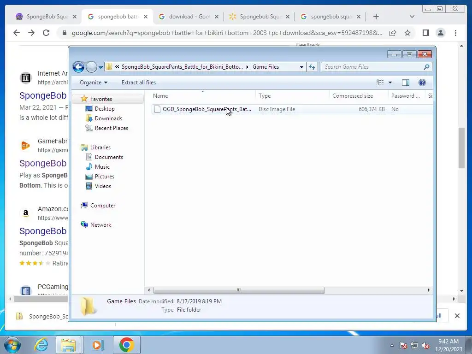Viewport: 472px width, 354px height.
Task: Sort by the Name column header
Action: (203, 96)
